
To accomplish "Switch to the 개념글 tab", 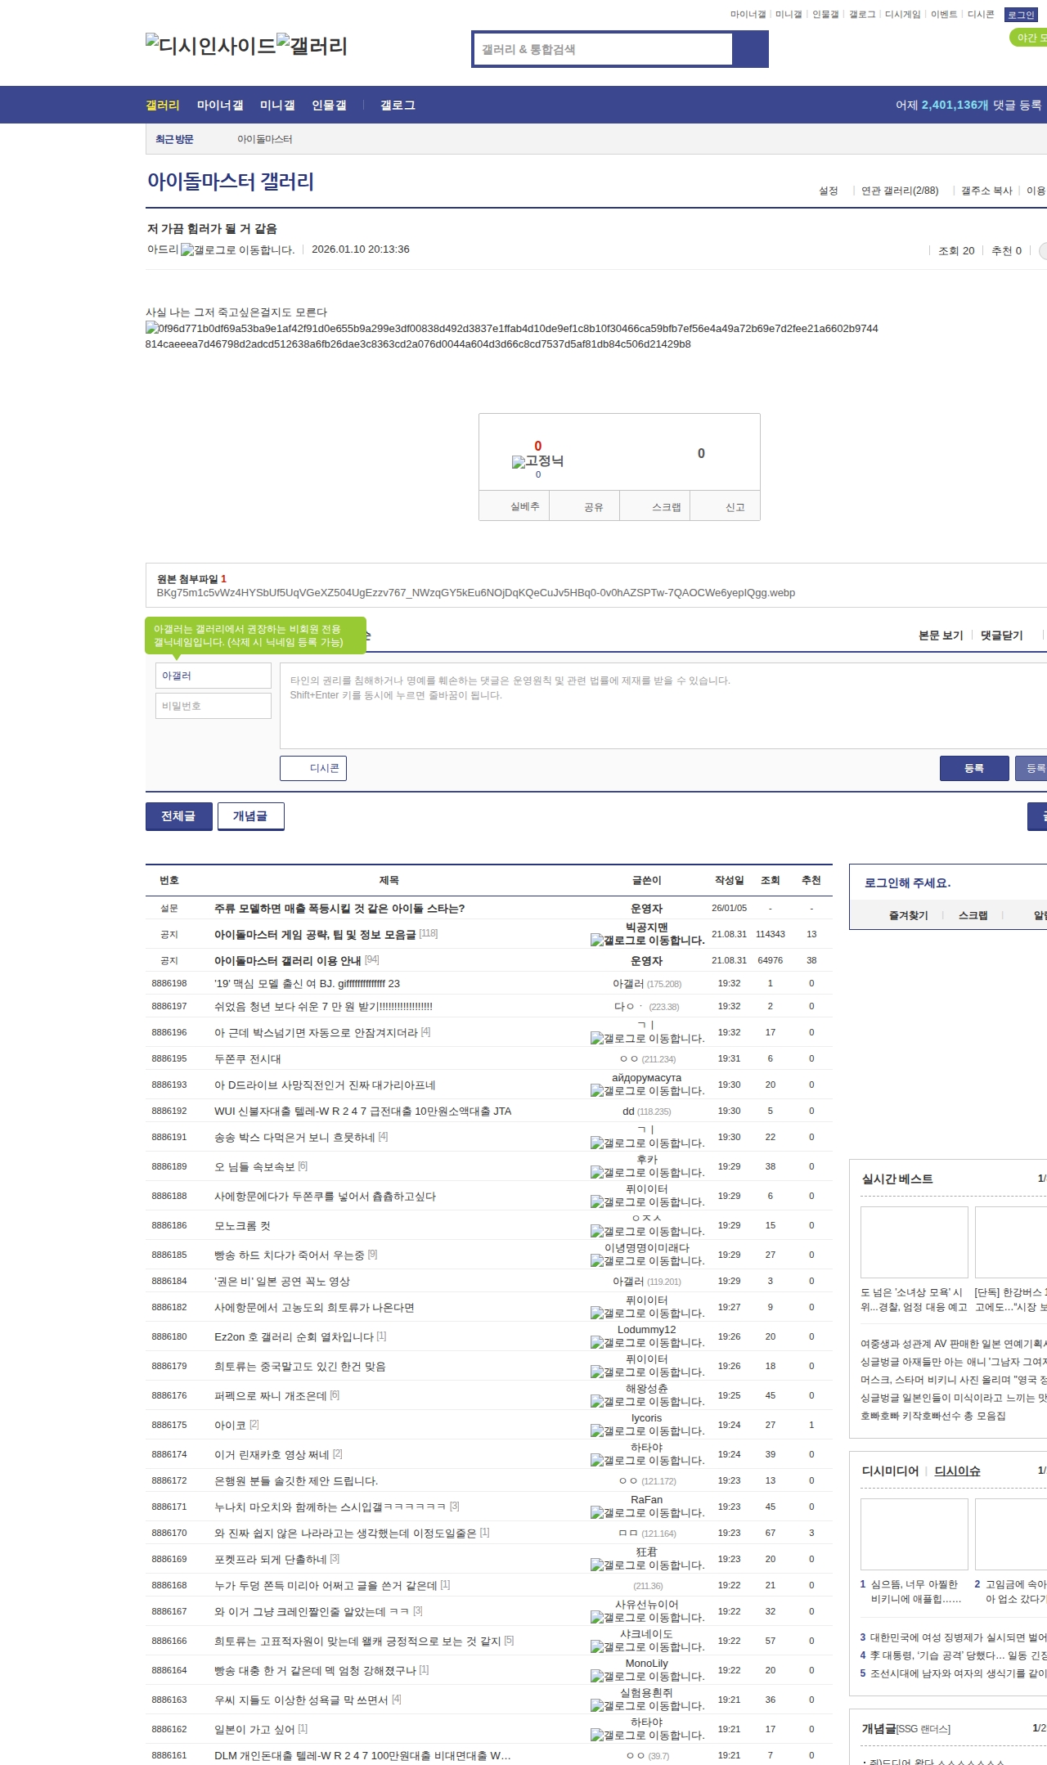I will click(x=250, y=816).
